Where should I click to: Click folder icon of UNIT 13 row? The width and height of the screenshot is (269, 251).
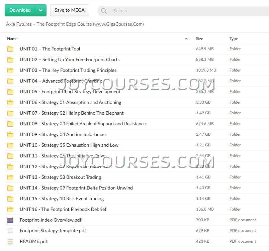coord(10,177)
